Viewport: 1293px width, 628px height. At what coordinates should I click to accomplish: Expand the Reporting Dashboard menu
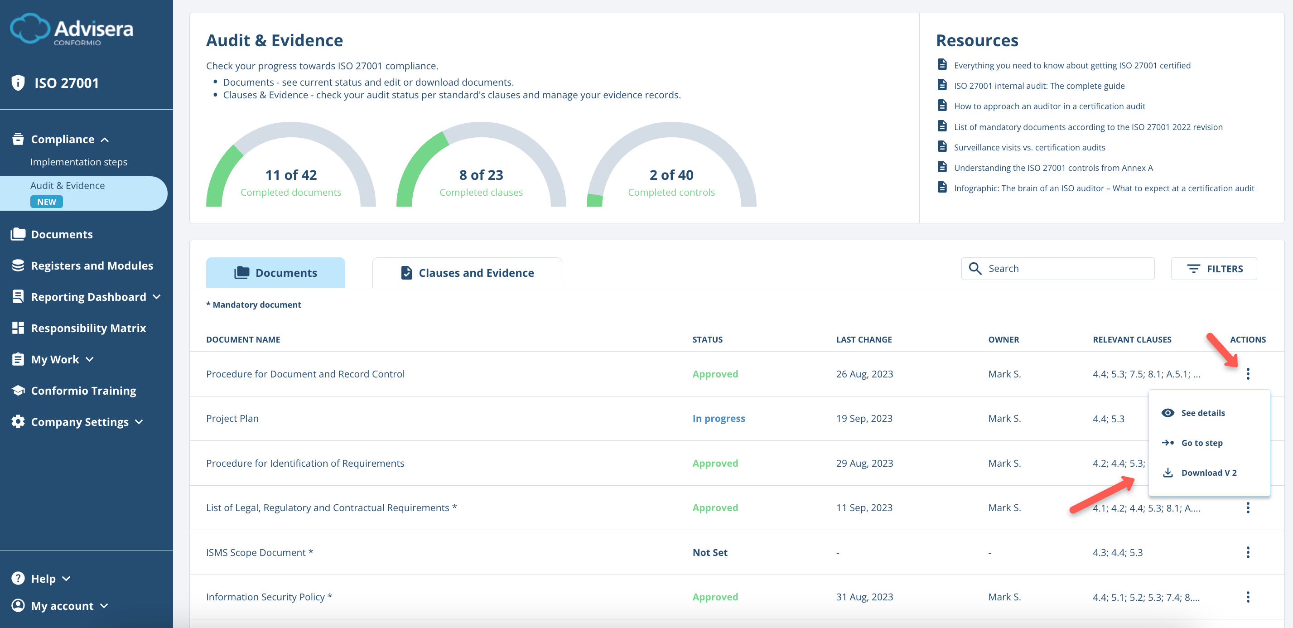tap(157, 296)
